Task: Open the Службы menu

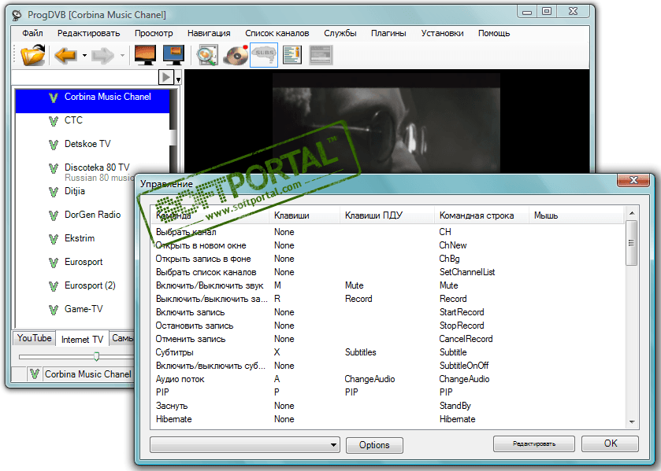Action: point(340,33)
